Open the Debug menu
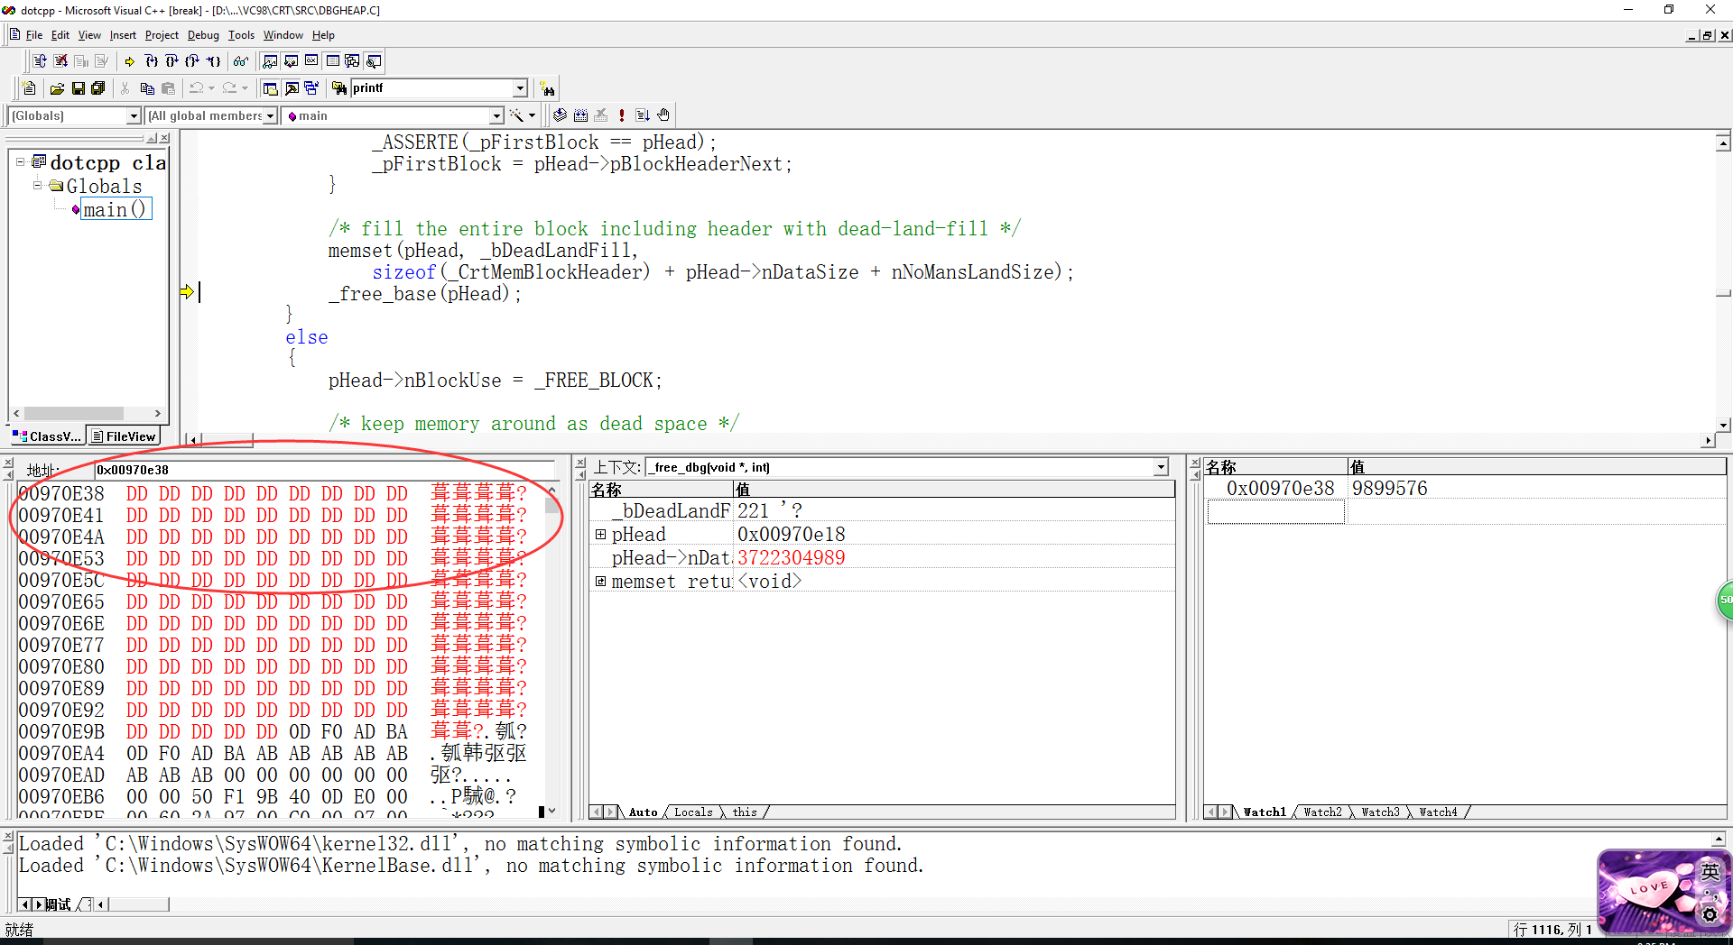 tap(203, 35)
